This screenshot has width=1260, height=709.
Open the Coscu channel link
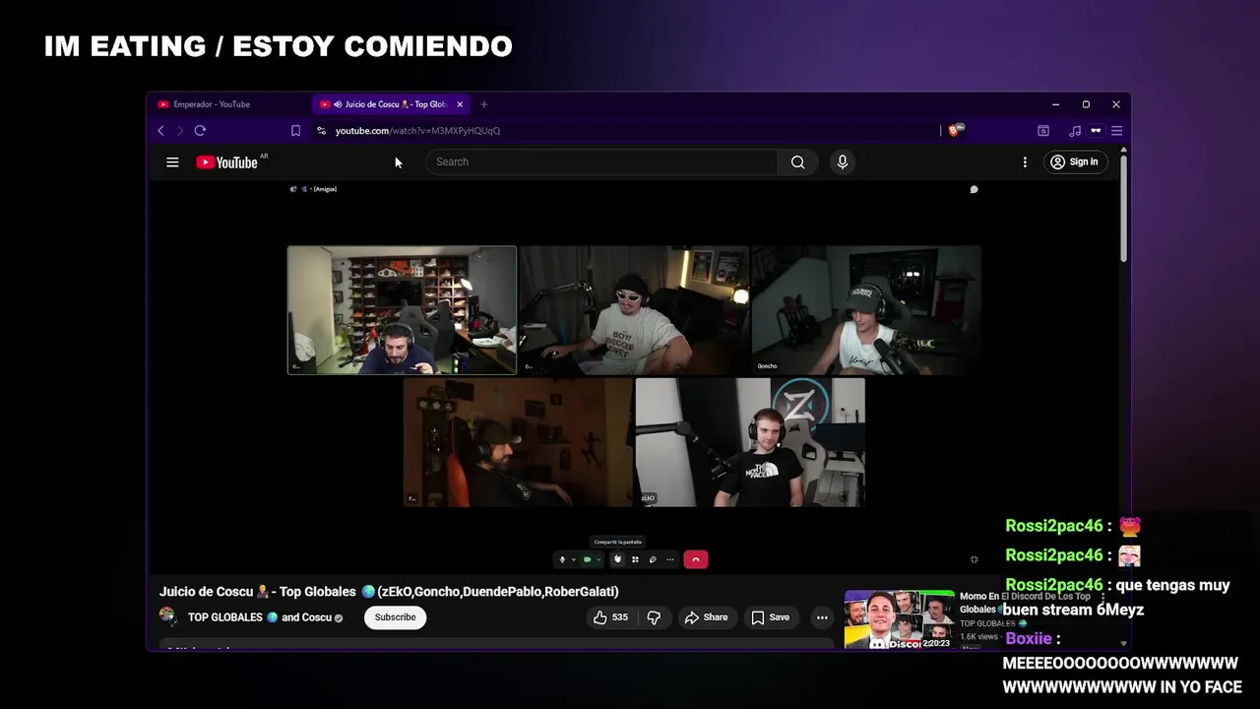pyautogui.click(x=317, y=617)
